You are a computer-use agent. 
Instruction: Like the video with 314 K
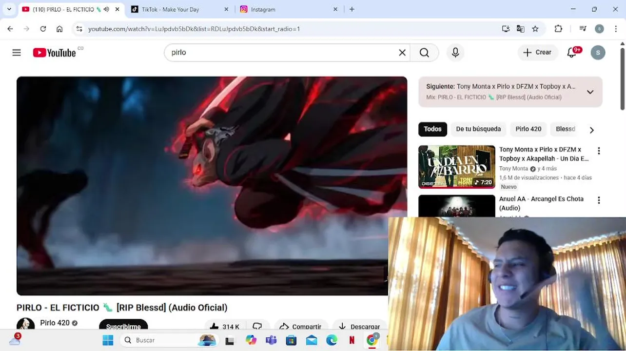point(225,326)
